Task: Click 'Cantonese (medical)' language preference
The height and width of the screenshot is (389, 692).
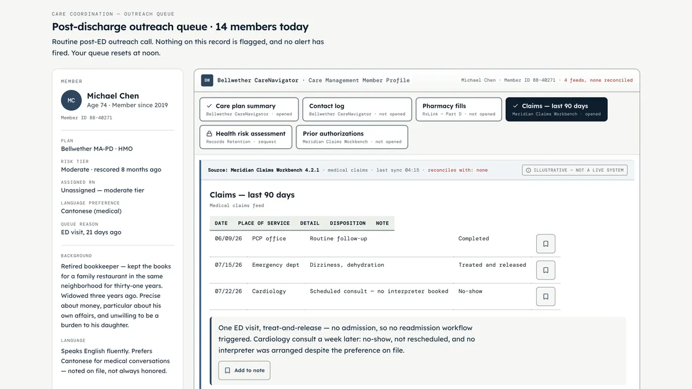Action: (91, 211)
